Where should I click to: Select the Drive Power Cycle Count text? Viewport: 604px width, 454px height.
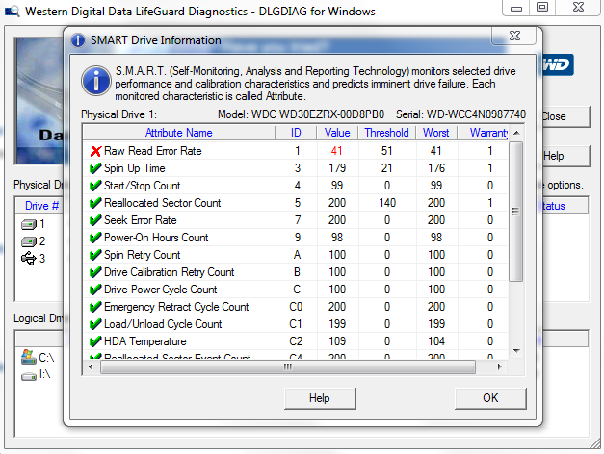pyautogui.click(x=160, y=290)
